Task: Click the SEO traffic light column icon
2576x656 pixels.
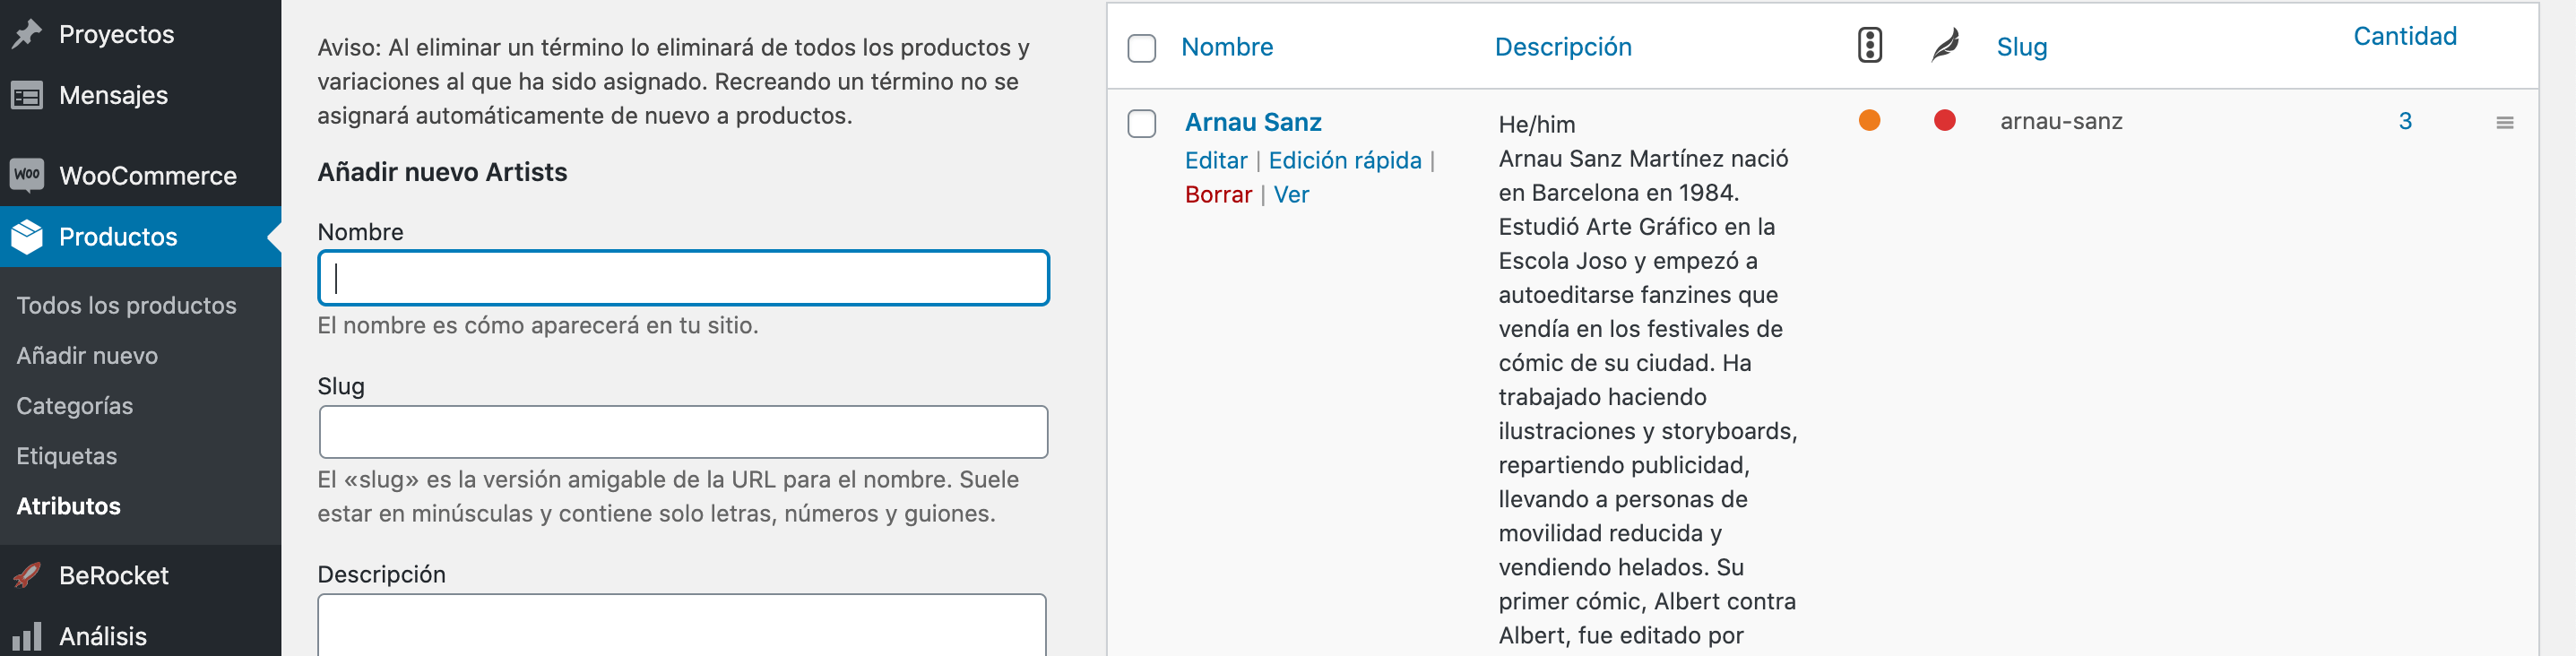Action: (x=1869, y=46)
